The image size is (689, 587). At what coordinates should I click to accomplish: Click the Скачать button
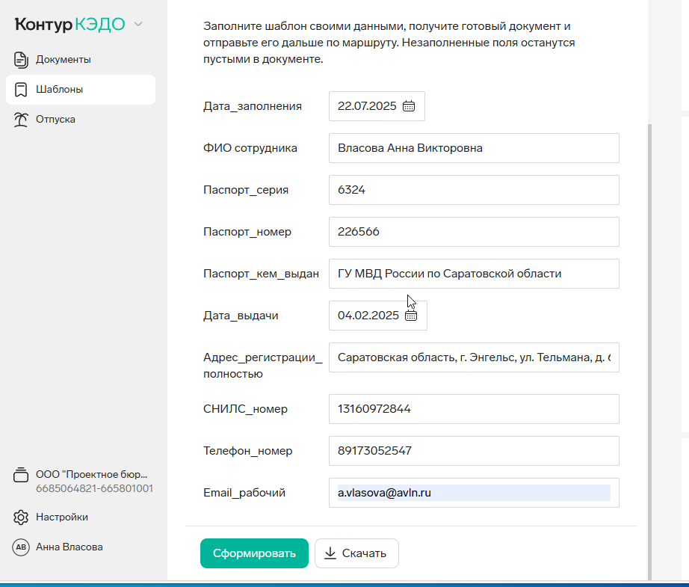pos(356,553)
